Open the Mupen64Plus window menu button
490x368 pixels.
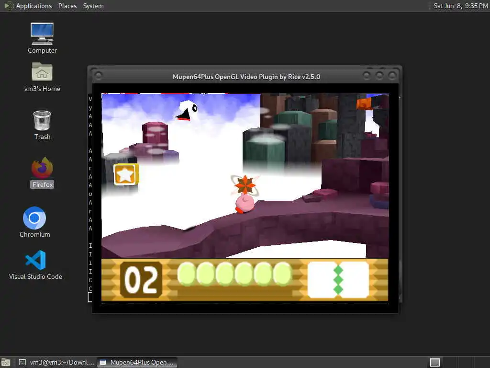[99, 75]
